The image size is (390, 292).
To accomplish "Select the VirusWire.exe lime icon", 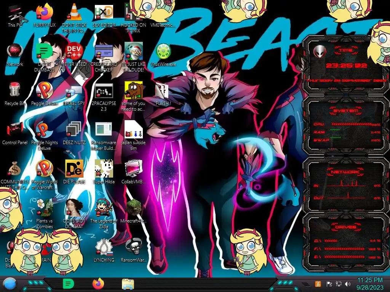I will (x=163, y=55).
